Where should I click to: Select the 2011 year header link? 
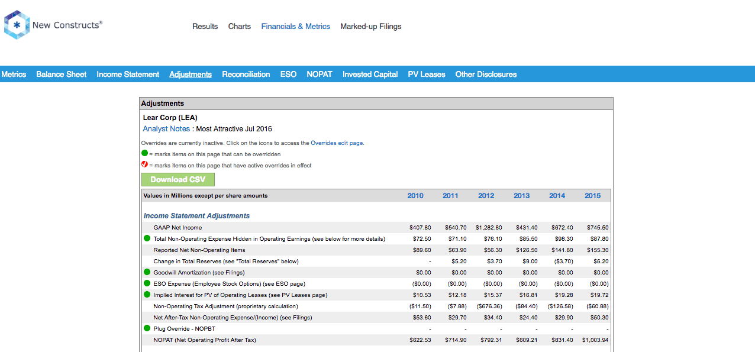450,196
